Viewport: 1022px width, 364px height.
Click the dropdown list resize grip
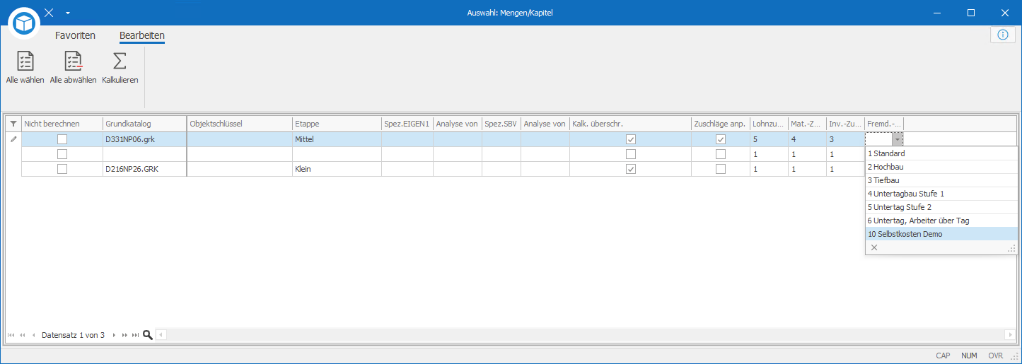pos(1012,248)
